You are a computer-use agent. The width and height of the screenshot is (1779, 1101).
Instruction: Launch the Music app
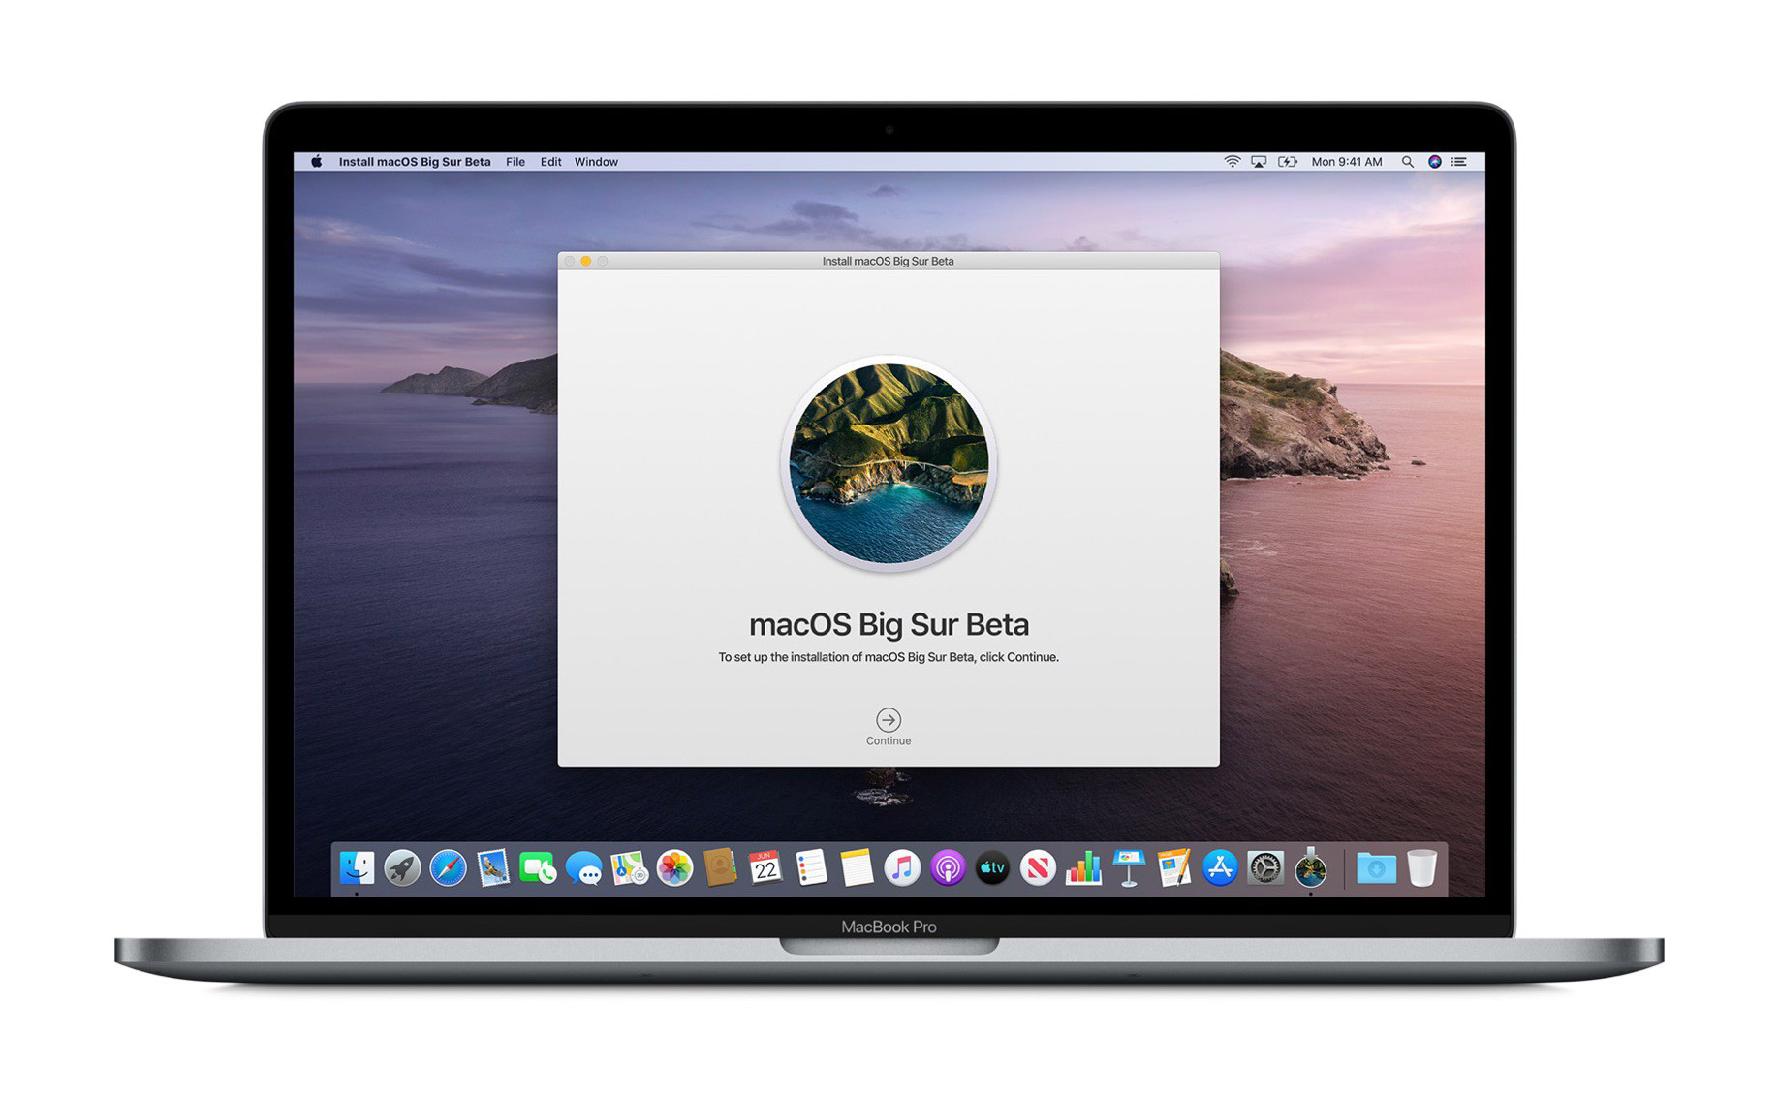902,867
